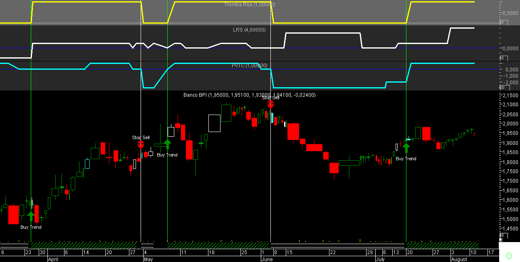Screen dimensions: 520x262
Task: Click the 22 date label on the axis
Action: (x=333, y=252)
